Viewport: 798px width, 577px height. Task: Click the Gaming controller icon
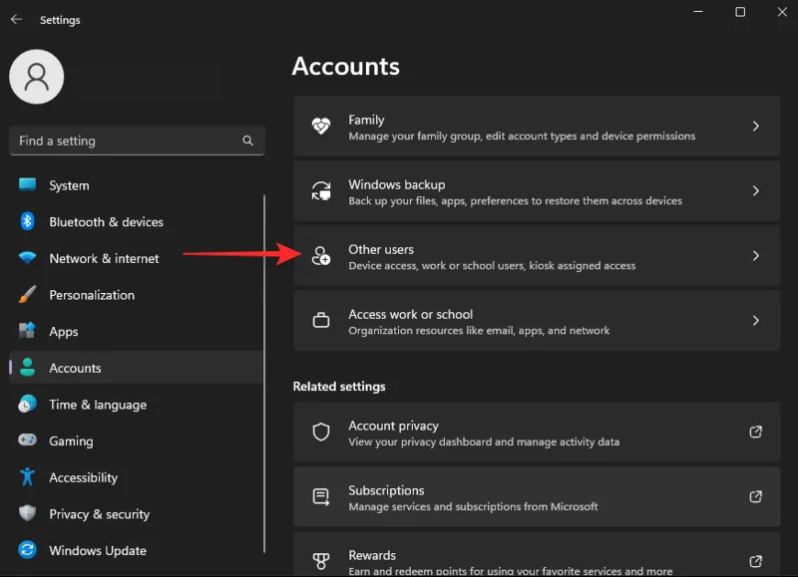click(28, 439)
